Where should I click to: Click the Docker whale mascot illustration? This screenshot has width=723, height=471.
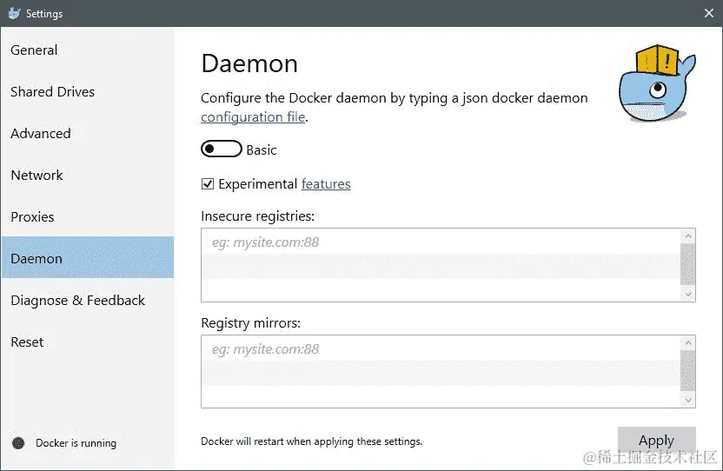tap(657, 87)
